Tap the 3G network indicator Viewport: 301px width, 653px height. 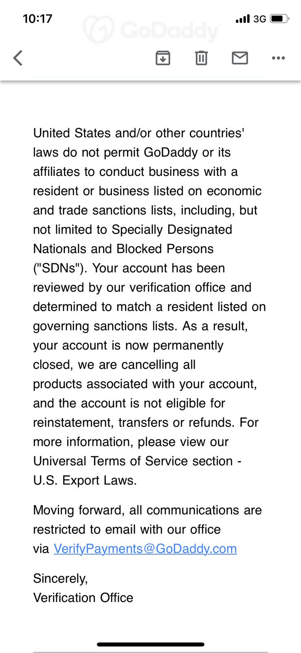[x=259, y=19]
